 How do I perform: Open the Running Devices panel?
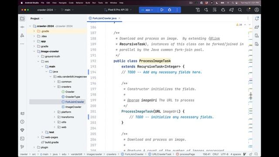(x=257, y=44)
